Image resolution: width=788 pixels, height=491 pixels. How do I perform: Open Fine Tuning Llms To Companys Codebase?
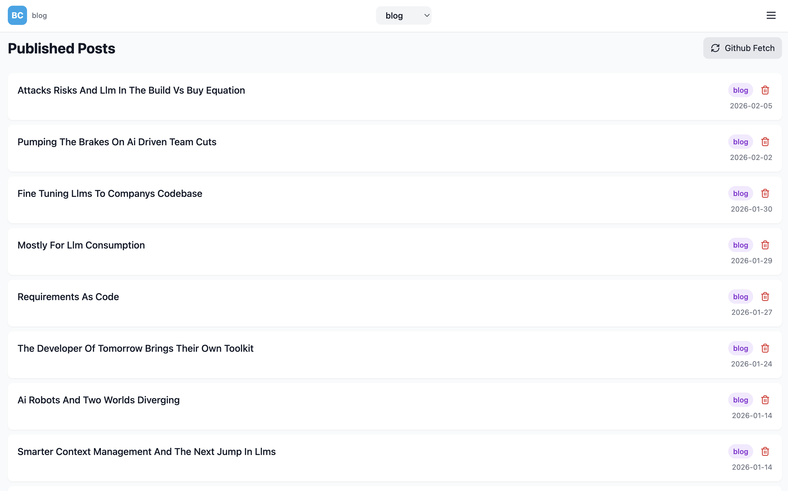110,194
